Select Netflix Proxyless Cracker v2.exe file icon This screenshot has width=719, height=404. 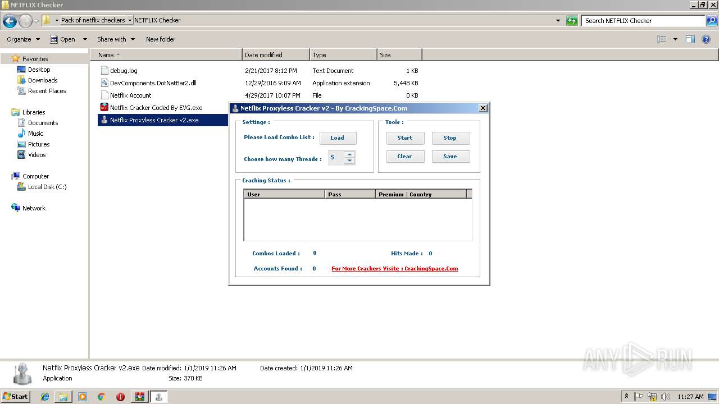tap(104, 120)
